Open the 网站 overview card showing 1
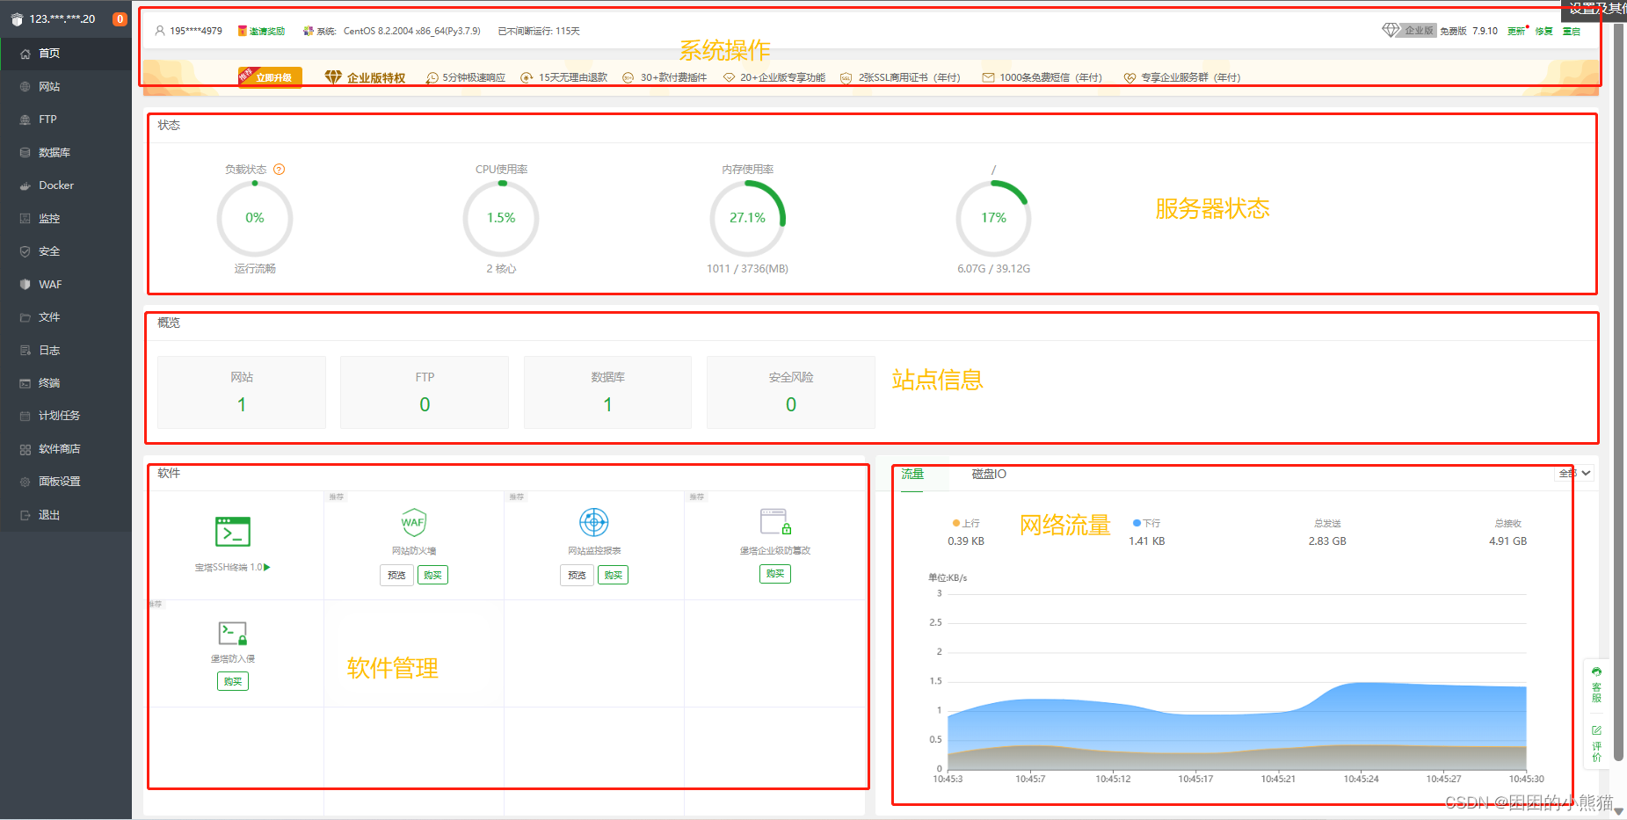Screen dimensions: 1627x820 click(x=242, y=392)
